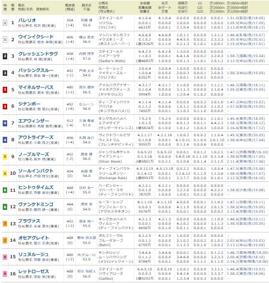This screenshot has width=269, height=283.
Task: Click yellow frame 5 box beside horse 9
Action: [5, 157]
